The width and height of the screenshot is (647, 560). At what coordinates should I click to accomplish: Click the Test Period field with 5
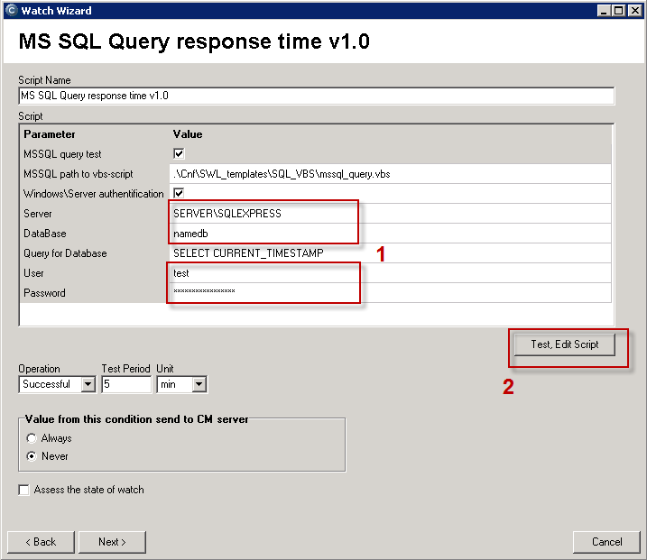click(x=126, y=384)
